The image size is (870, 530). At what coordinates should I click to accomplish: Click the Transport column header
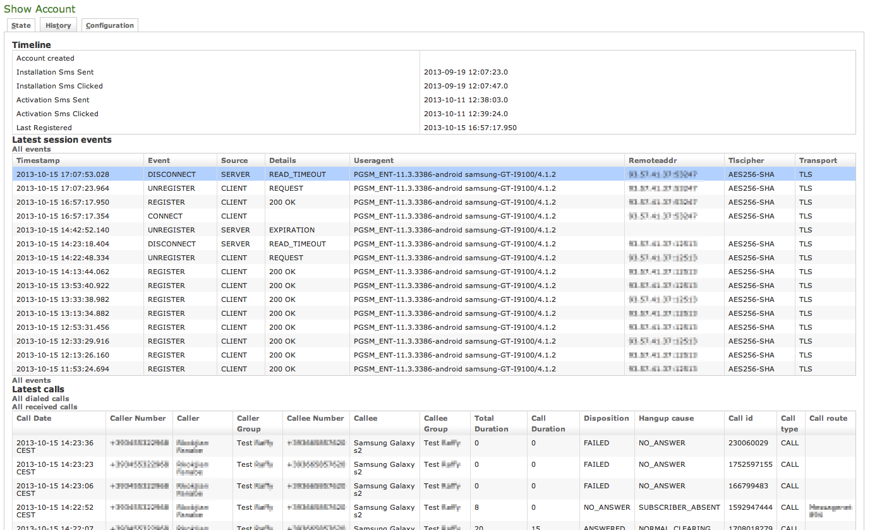[818, 160]
